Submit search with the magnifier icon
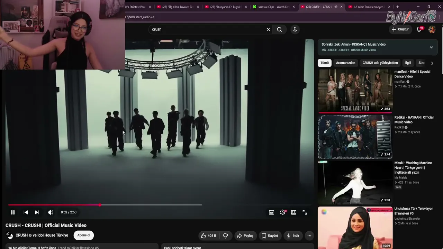Screen dimensions: 443x249 click(279, 29)
